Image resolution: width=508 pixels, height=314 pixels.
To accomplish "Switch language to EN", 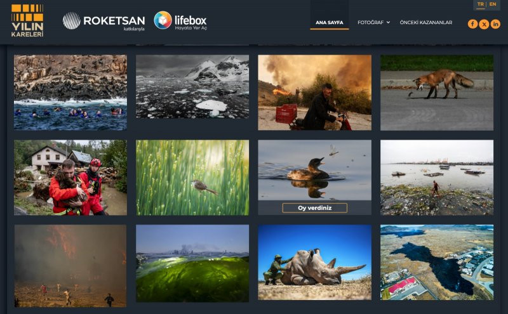I will click(x=493, y=4).
